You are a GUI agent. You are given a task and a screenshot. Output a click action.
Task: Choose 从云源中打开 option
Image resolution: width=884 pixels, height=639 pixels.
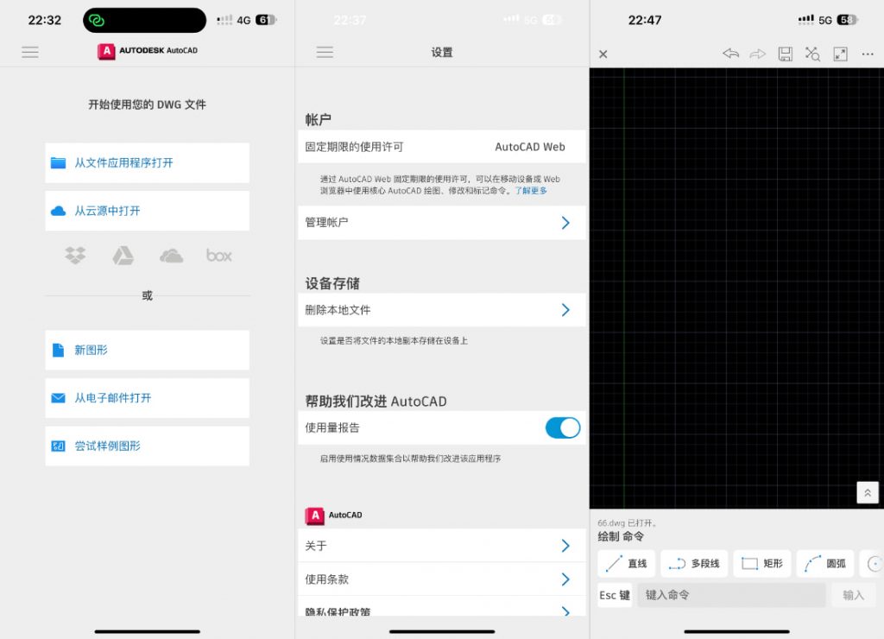pos(147,211)
